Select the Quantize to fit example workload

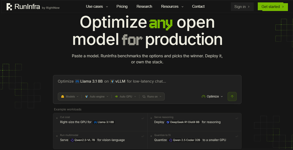click(x=194, y=140)
